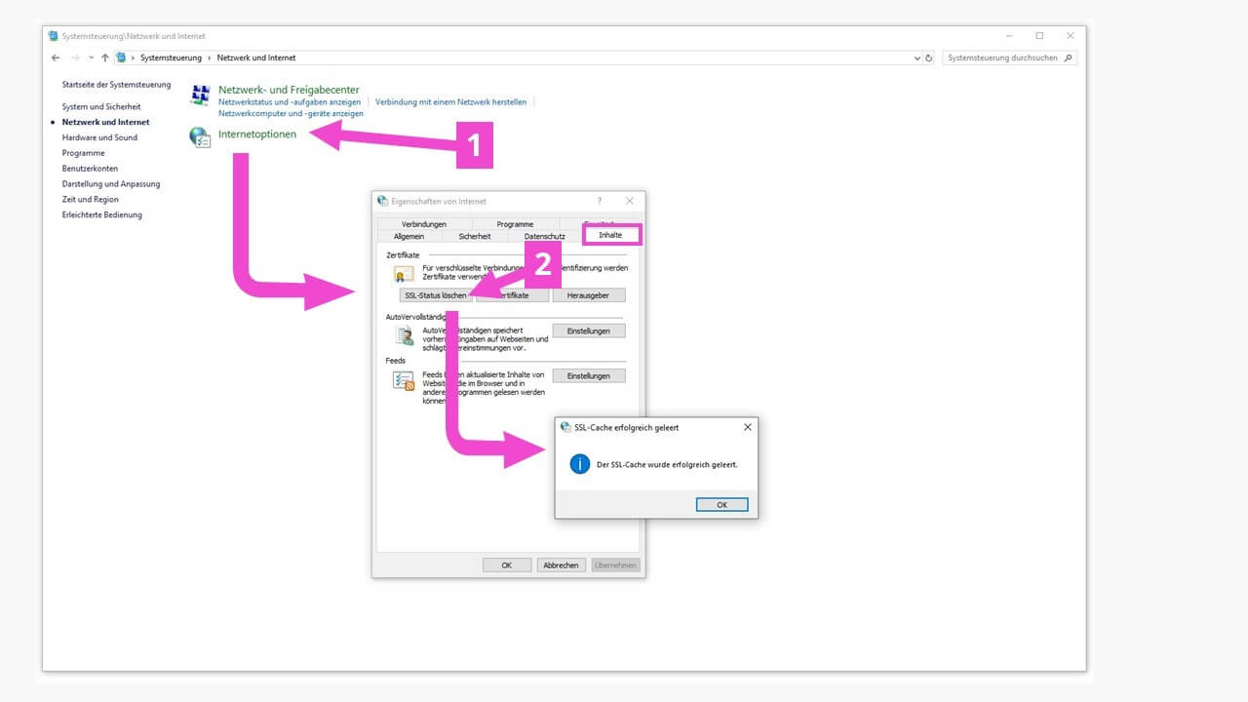Screen dimensions: 1248x702
Task: Click the Eigenschaften von Internet title icon
Action: tap(382, 201)
